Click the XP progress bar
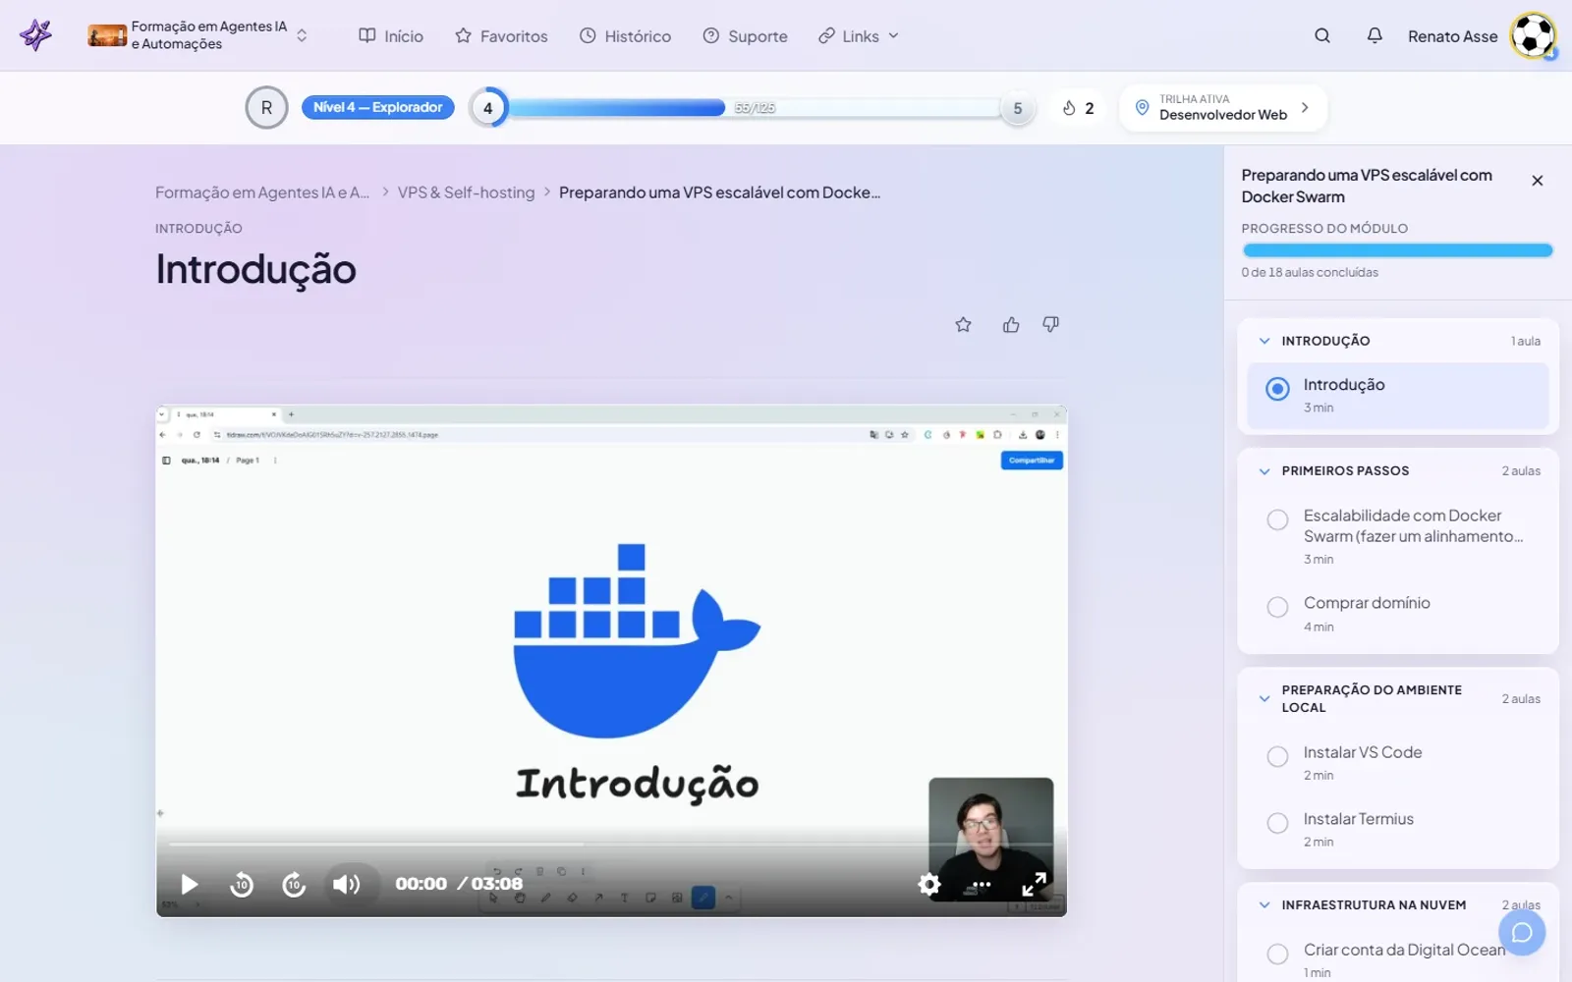1572x982 pixels. click(x=755, y=108)
